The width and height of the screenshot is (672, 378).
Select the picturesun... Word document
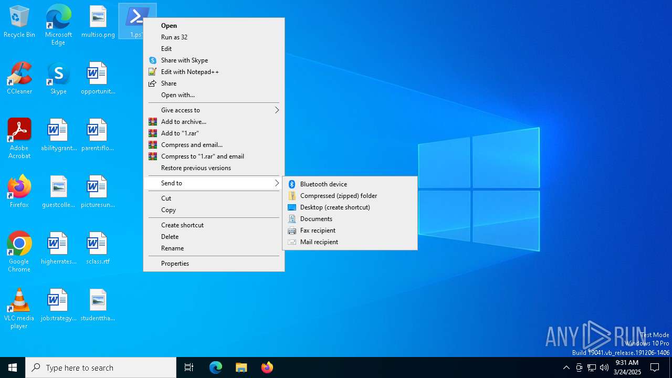98,192
